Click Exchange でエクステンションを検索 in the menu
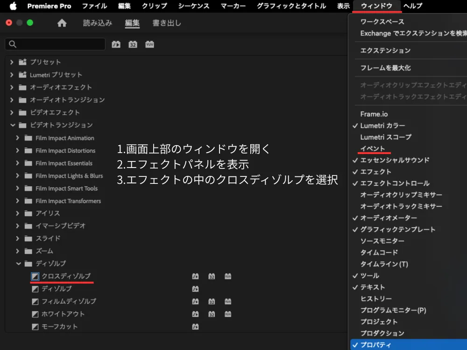Screen dimensions: 467x350 (x=410, y=34)
